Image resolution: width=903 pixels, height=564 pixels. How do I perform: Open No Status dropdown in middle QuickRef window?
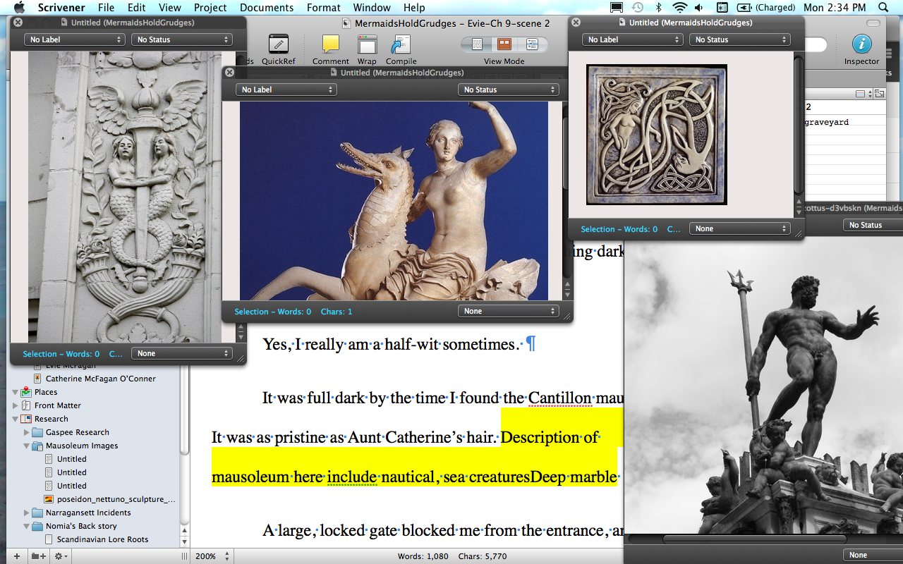pos(509,90)
